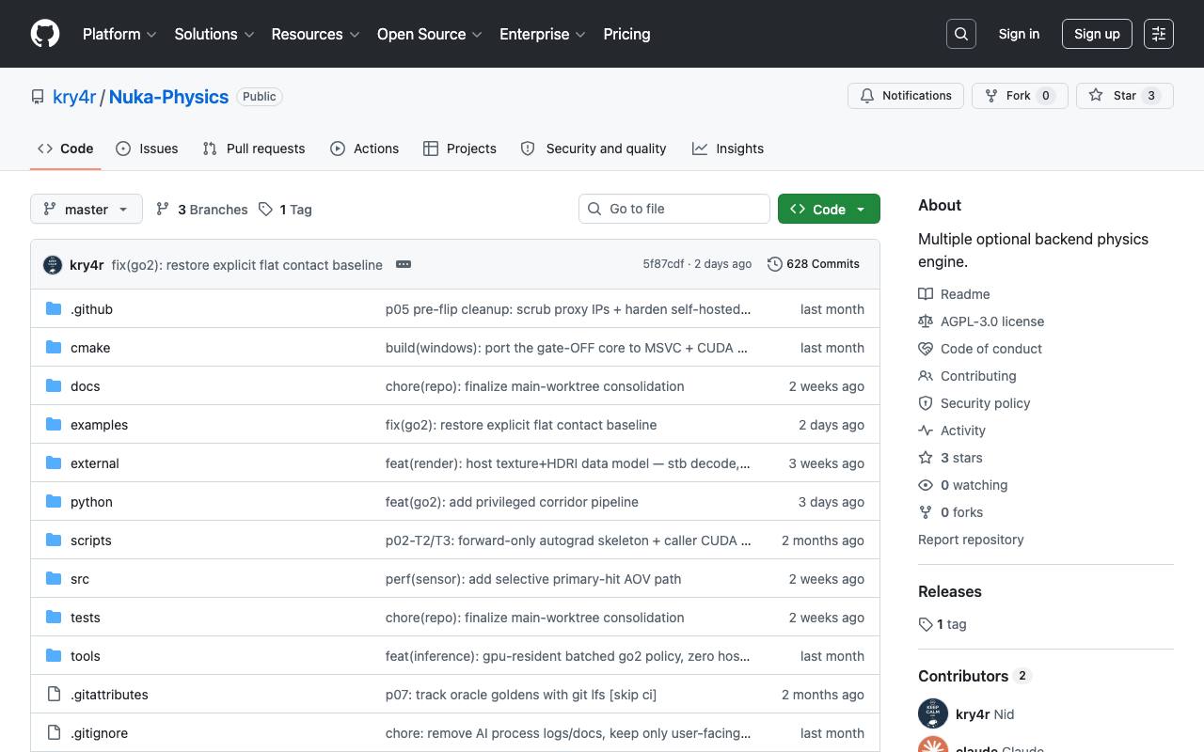Open the Report repository link
This screenshot has height=752, width=1204.
point(971,540)
